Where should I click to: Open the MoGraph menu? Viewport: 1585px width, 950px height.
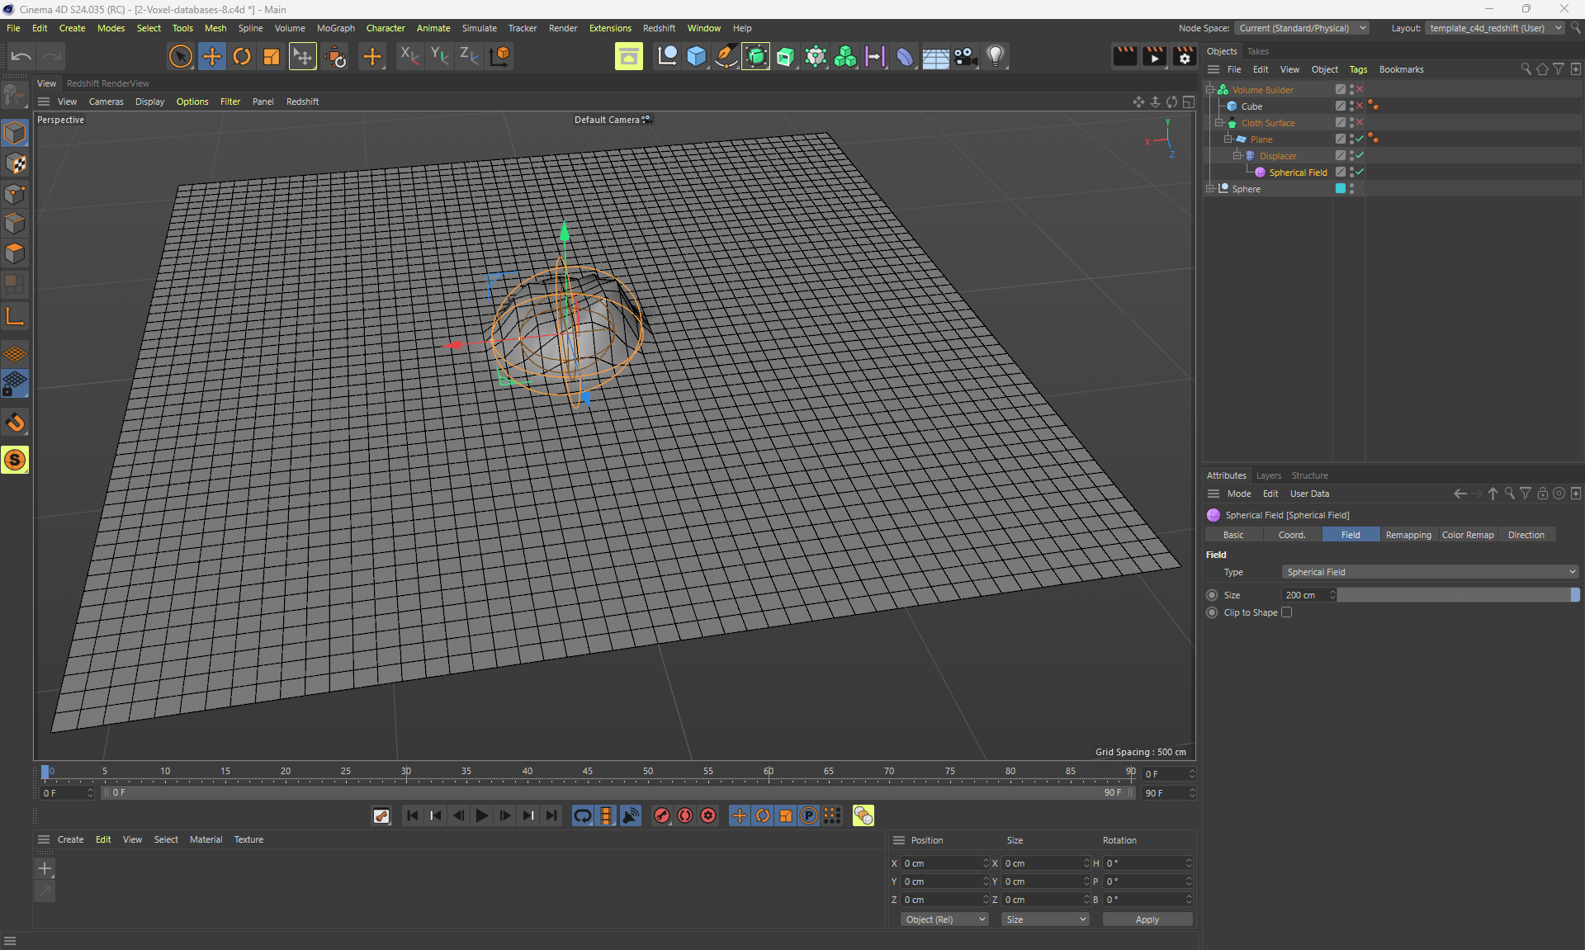coord(335,28)
